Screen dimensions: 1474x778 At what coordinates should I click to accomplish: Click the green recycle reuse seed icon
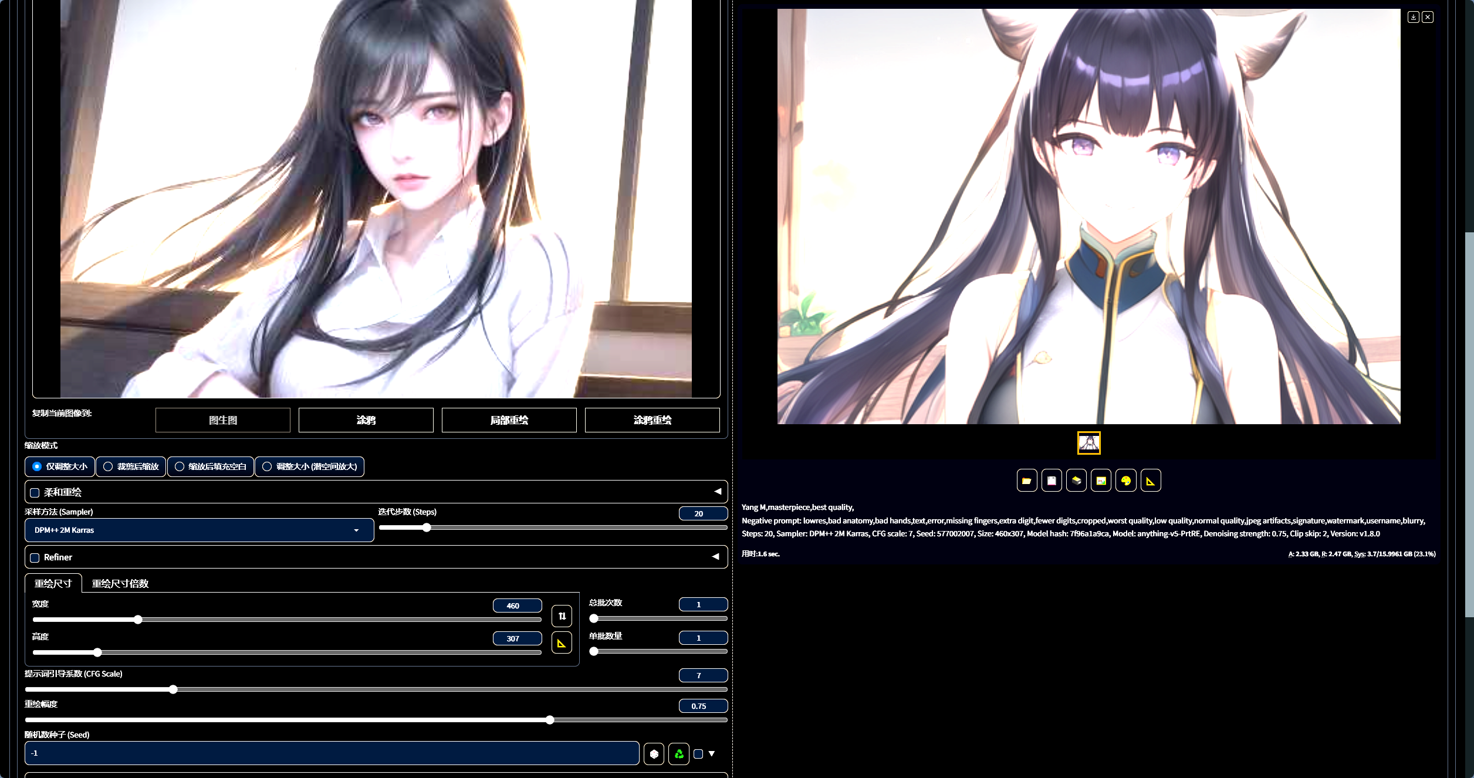tap(679, 754)
